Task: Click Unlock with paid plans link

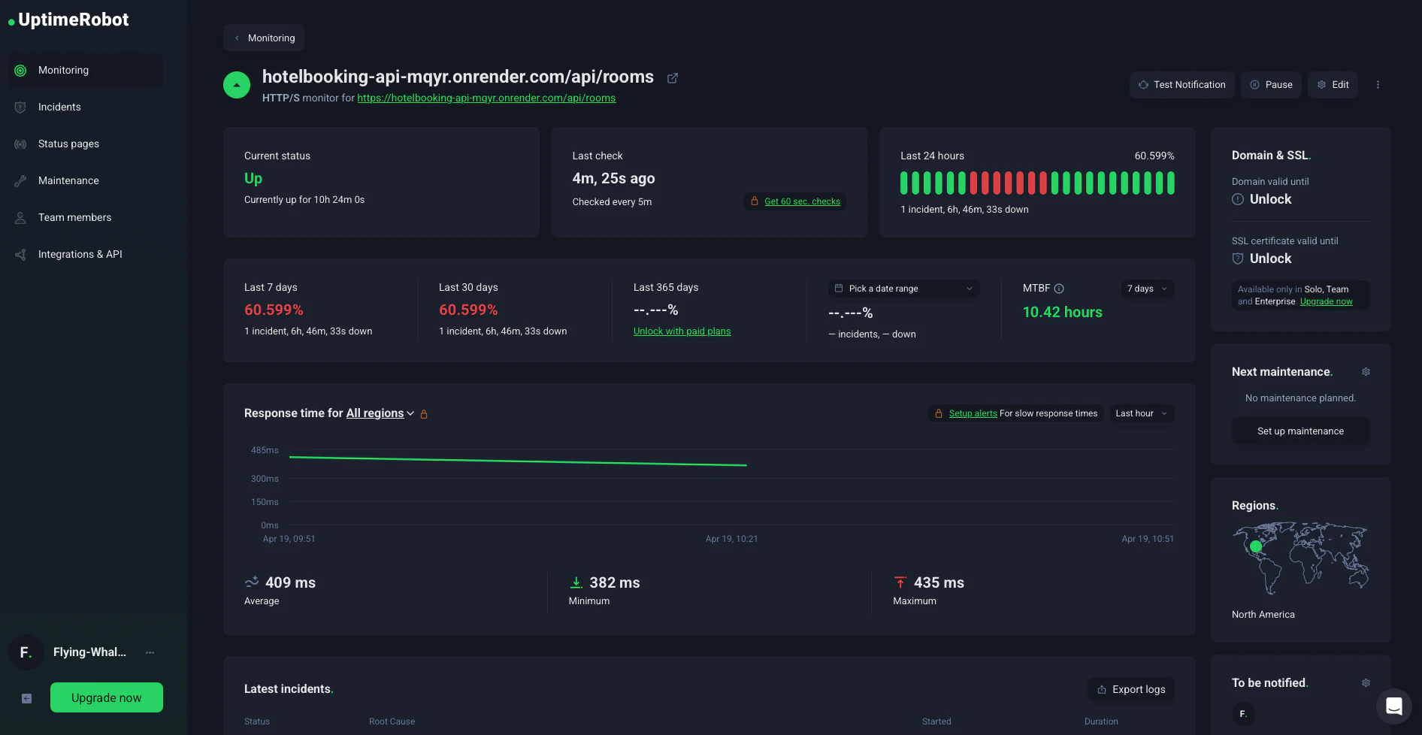Action: click(x=682, y=331)
